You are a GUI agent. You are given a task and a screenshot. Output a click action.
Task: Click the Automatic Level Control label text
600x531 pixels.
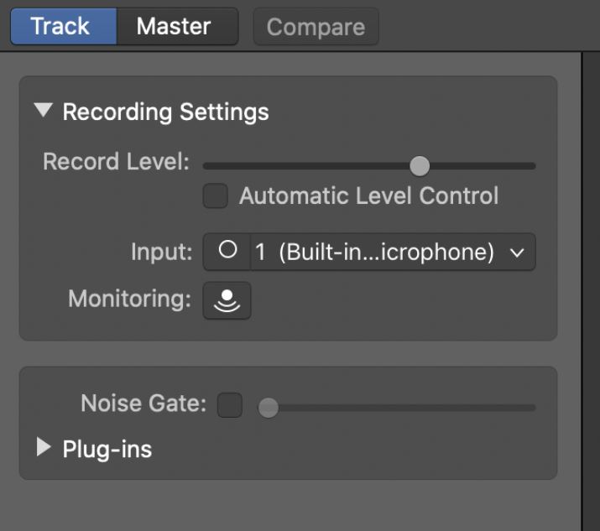369,195
